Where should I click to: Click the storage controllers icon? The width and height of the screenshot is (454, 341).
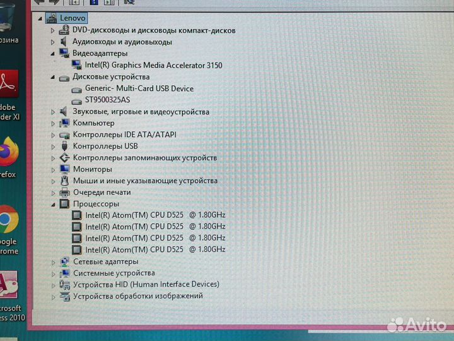pos(64,158)
